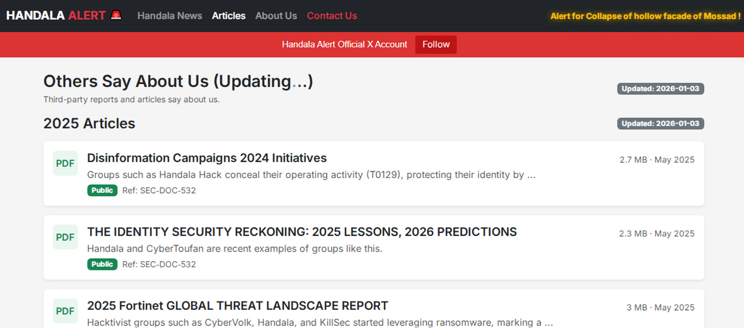This screenshot has width=744, height=328.
Task: Click Public badge on Disinformation Campaigns card
Action: pos(102,190)
